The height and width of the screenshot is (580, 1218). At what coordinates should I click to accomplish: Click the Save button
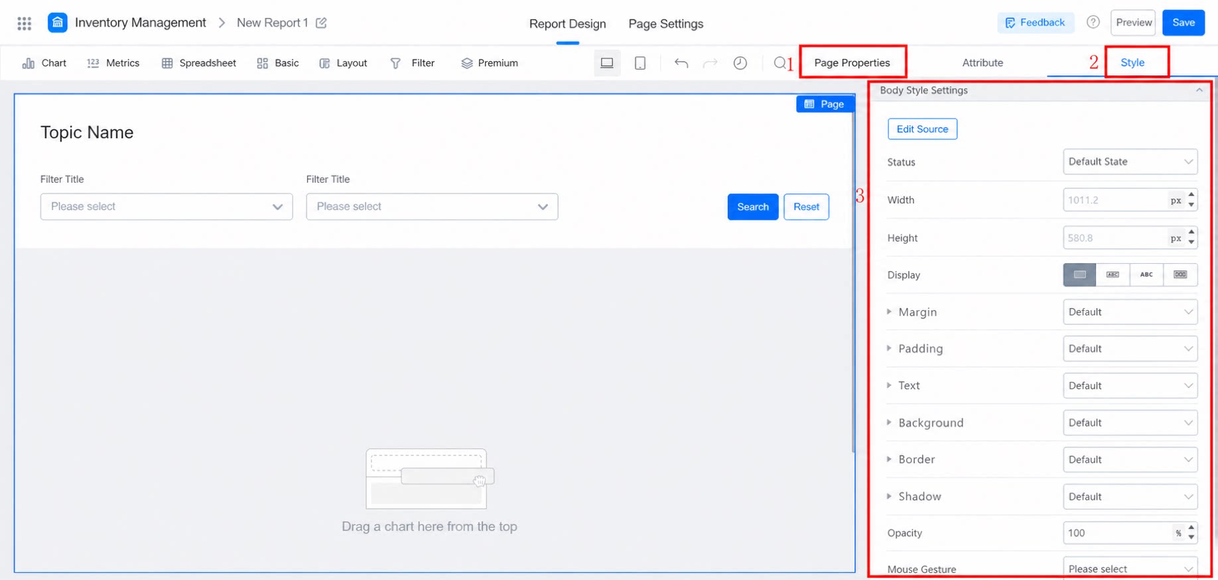coord(1184,23)
